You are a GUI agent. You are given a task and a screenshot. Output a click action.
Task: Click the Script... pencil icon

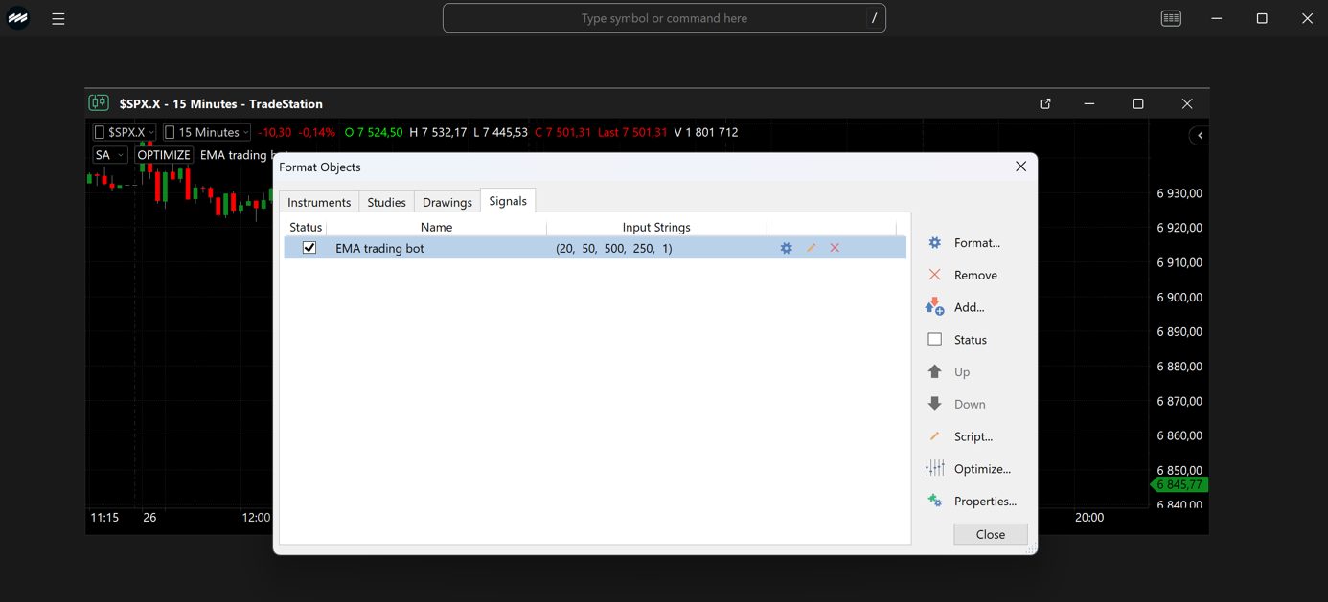click(x=935, y=436)
